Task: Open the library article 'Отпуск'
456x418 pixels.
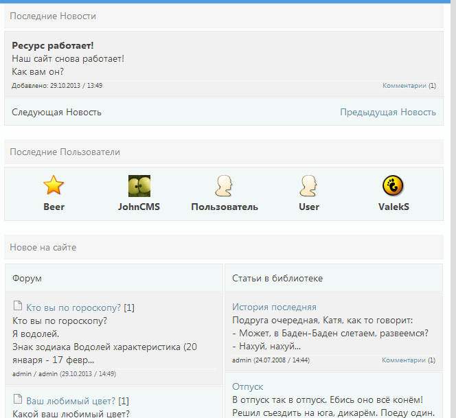Action: 248,386
